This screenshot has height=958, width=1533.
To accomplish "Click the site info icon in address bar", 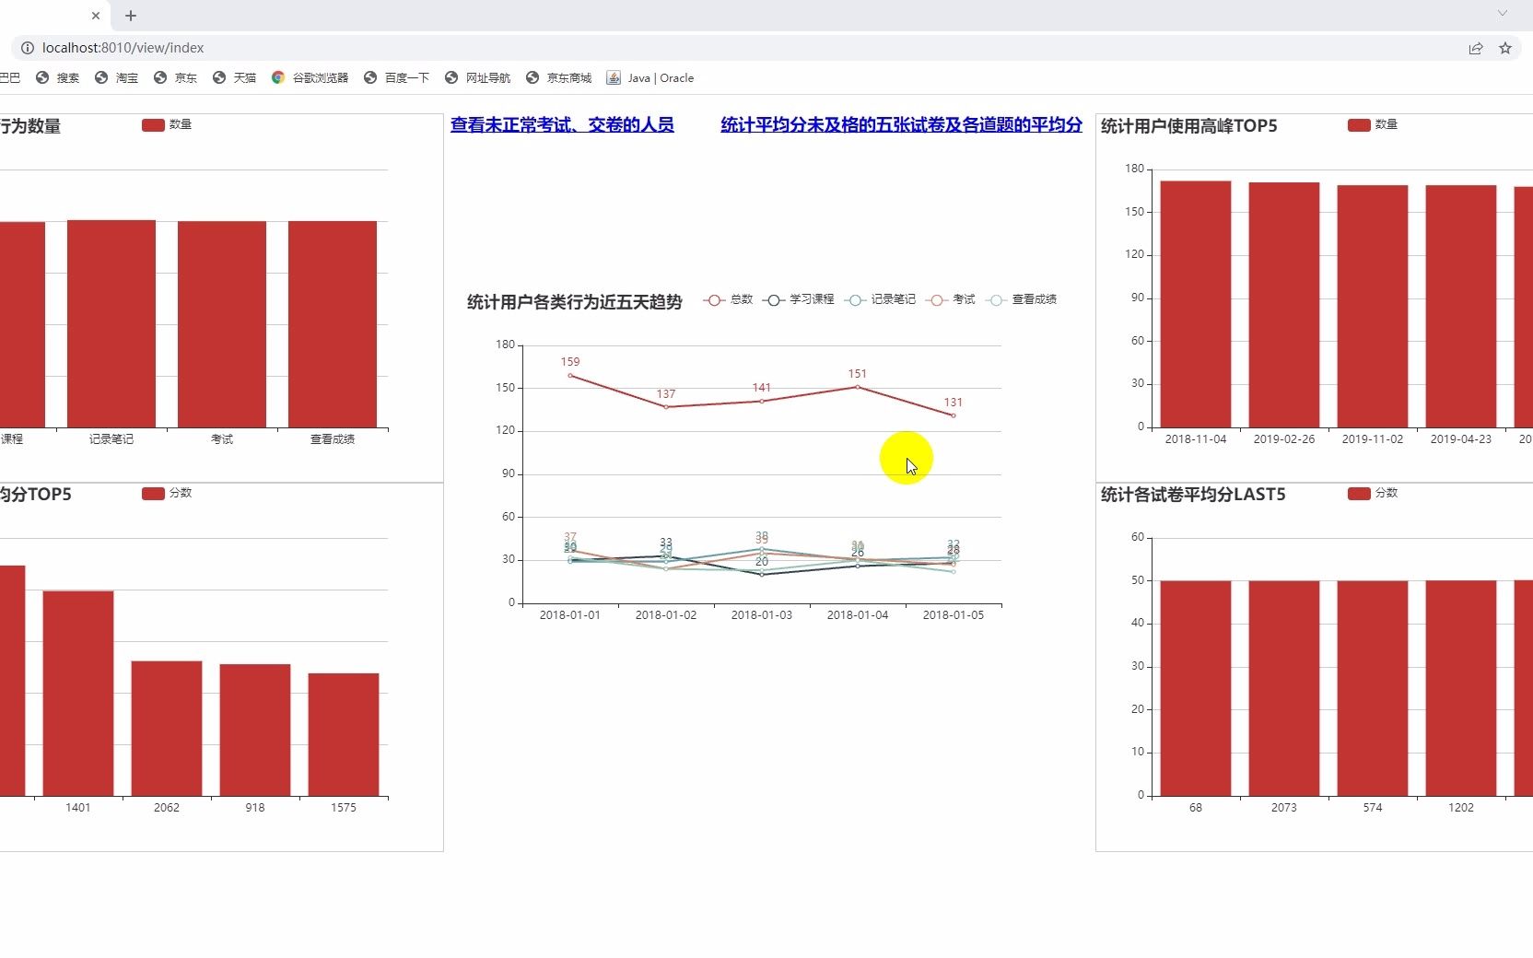I will coord(27,48).
